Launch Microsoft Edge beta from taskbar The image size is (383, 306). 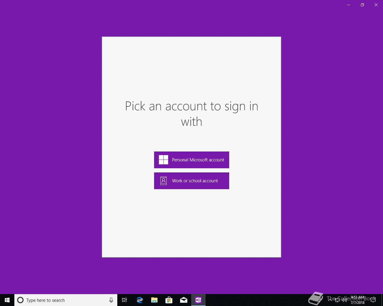[139, 300]
